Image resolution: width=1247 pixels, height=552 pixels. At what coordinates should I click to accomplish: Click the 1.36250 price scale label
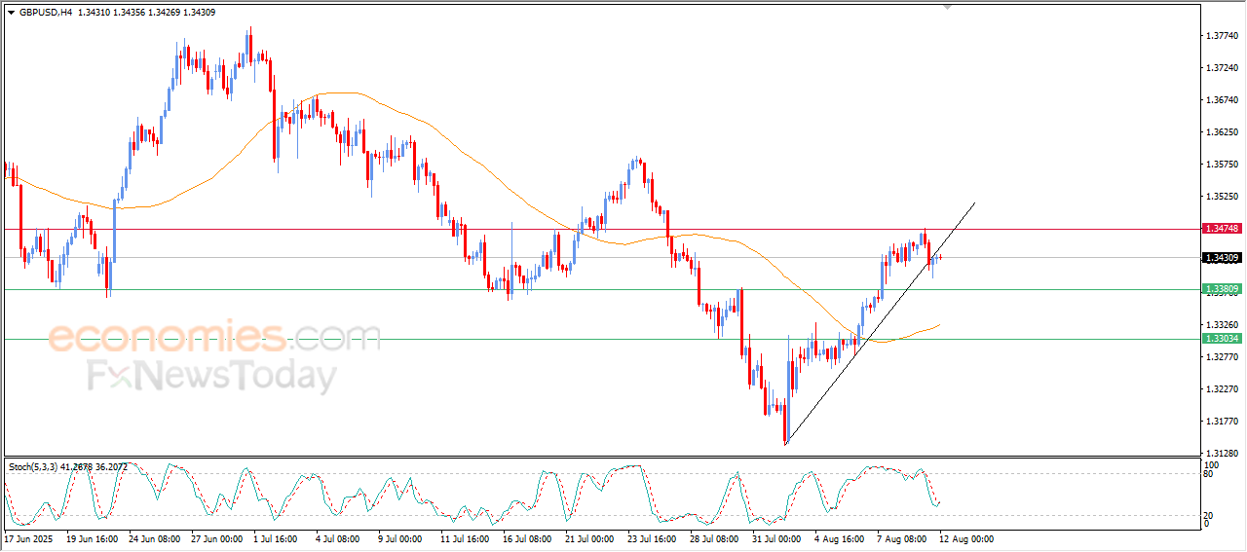[1223, 132]
